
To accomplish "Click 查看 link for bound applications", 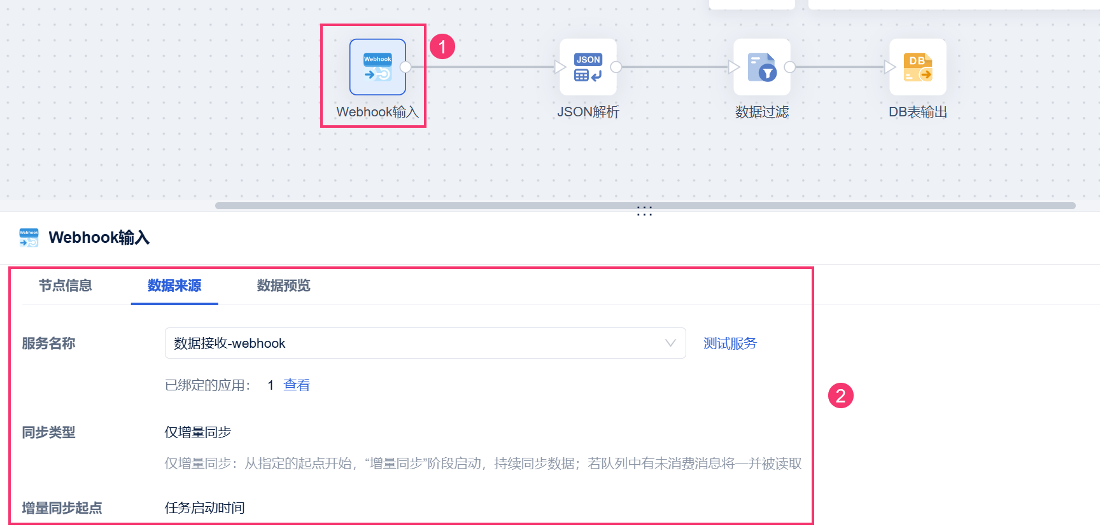I will pos(297,385).
